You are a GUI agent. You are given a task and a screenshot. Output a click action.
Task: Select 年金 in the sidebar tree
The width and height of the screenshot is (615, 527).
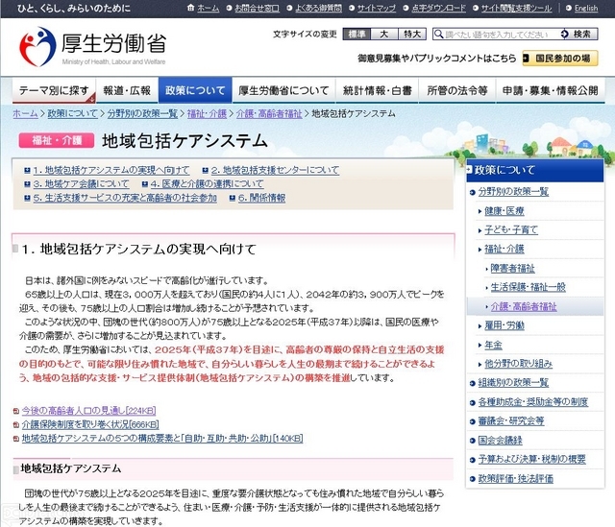click(x=494, y=345)
